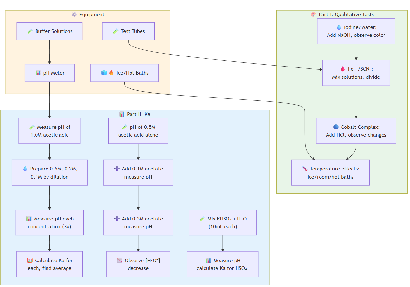410x287 pixels.
Task: Click the gear icon beside Equipment title
Action: tap(74, 15)
